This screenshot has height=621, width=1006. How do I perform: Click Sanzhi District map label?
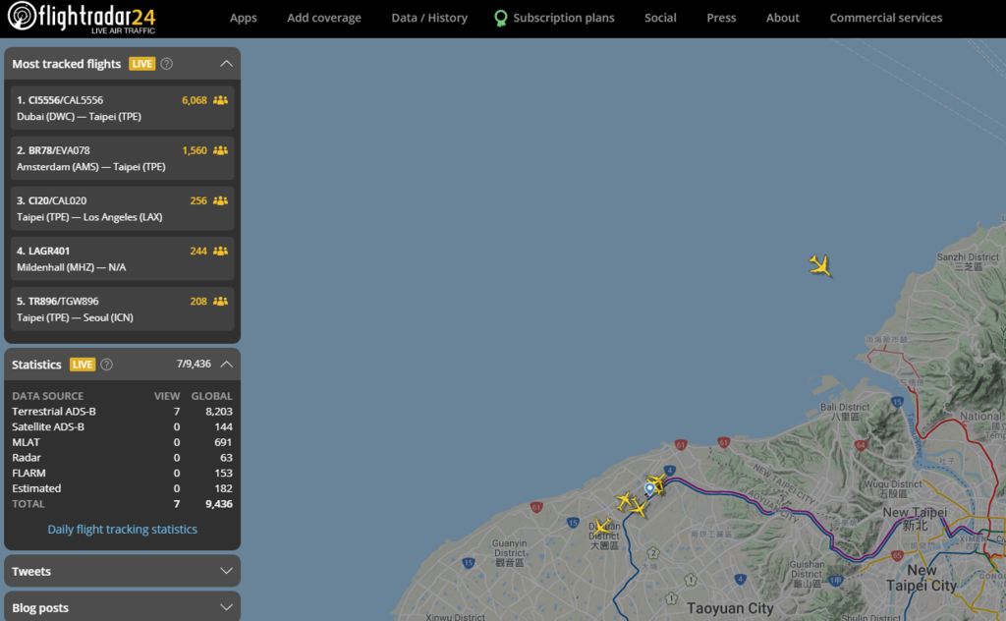[x=968, y=261]
